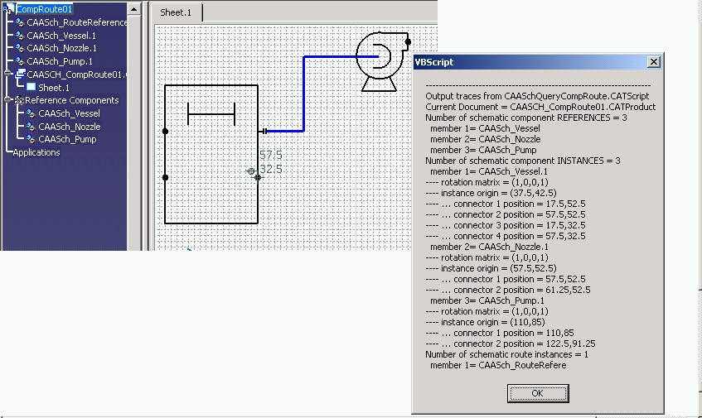Select the Applications tree node

click(36, 152)
